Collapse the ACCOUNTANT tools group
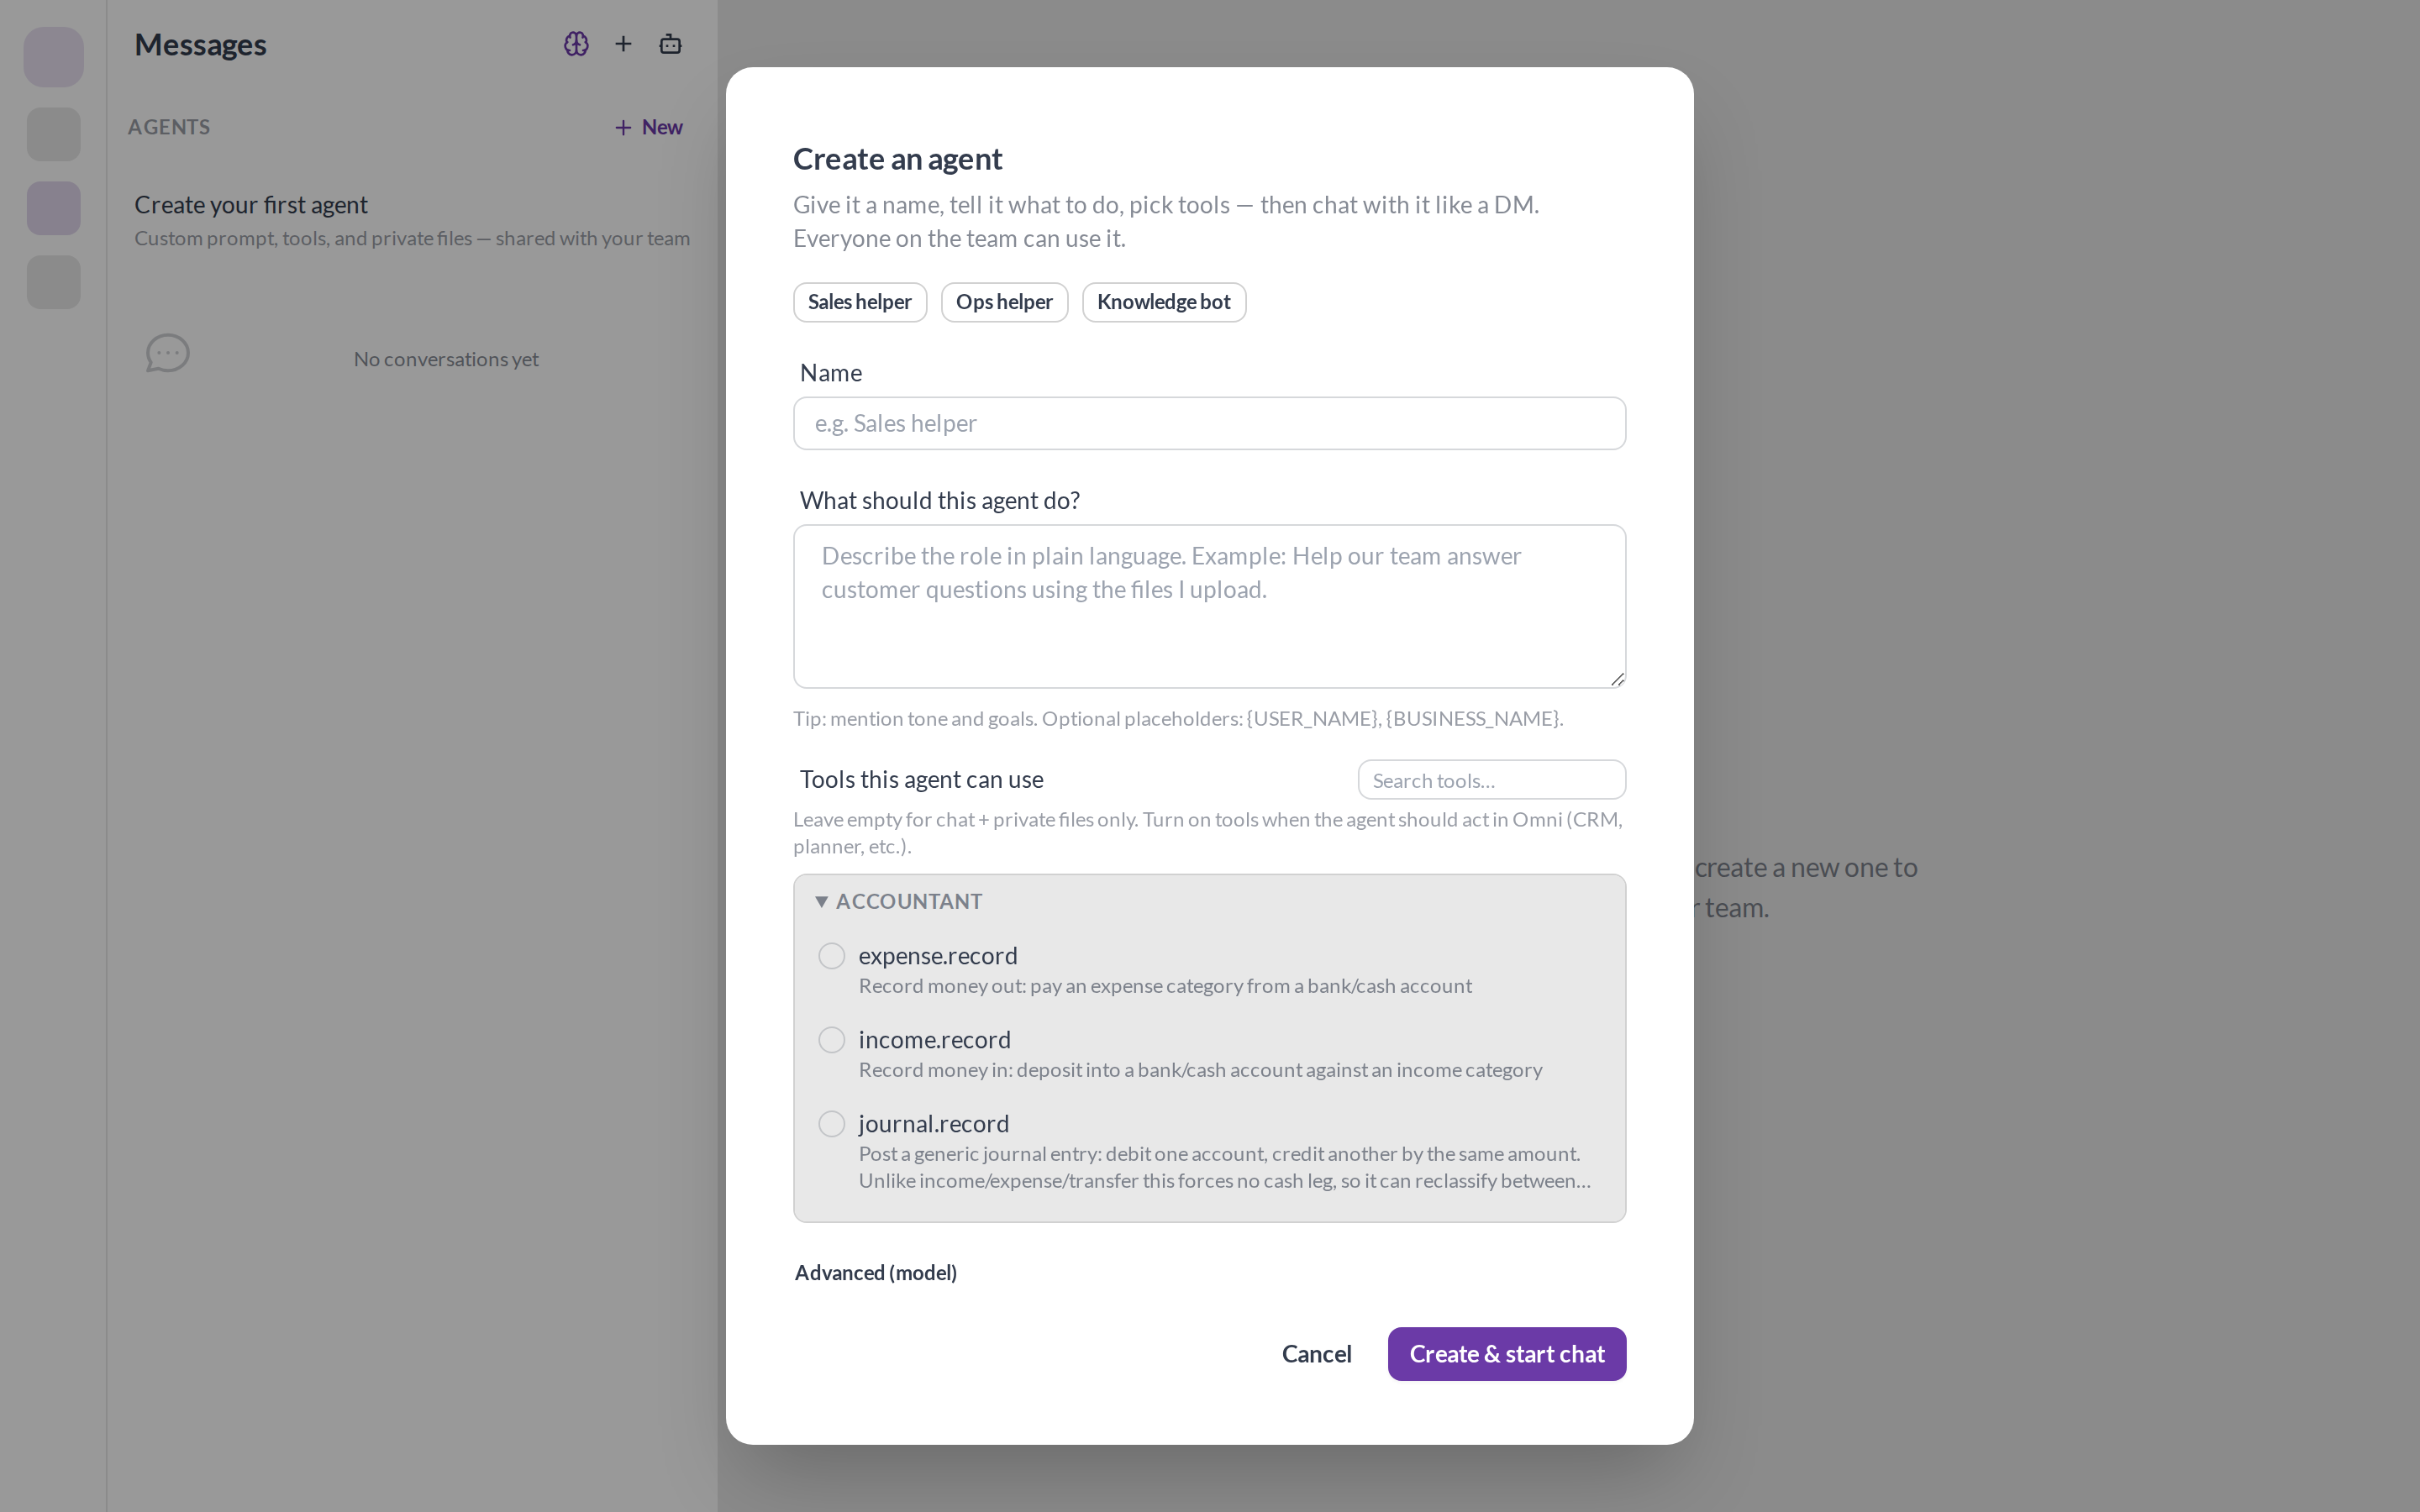The width and height of the screenshot is (2420, 1512). [x=899, y=901]
